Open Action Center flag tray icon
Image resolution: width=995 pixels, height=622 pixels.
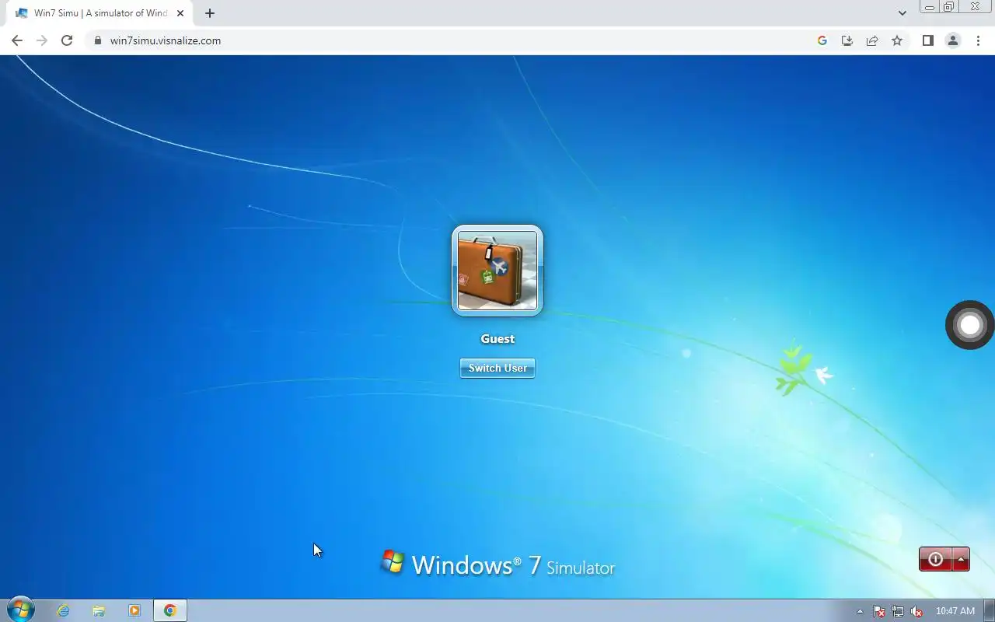coord(879,611)
